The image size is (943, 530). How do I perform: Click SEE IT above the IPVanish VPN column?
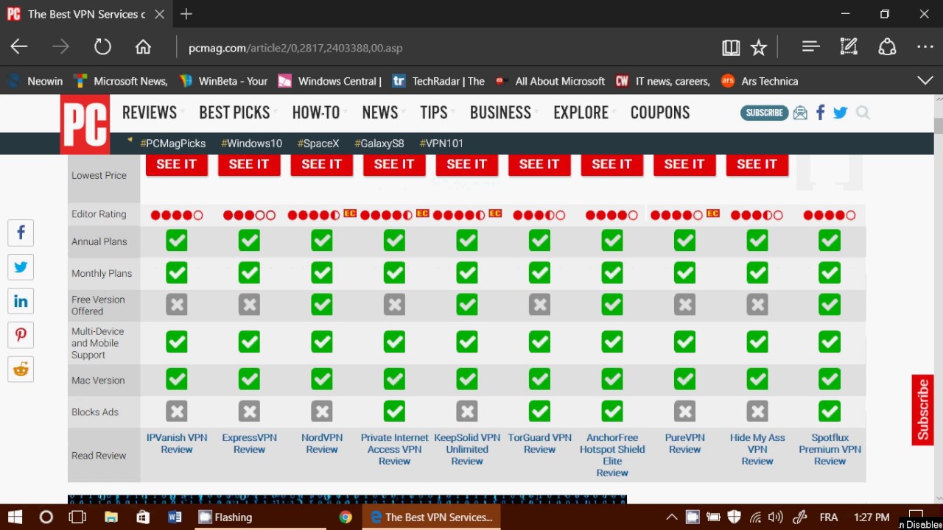pos(176,165)
